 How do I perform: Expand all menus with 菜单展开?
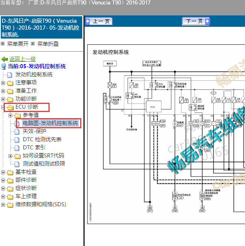pos(18,44)
